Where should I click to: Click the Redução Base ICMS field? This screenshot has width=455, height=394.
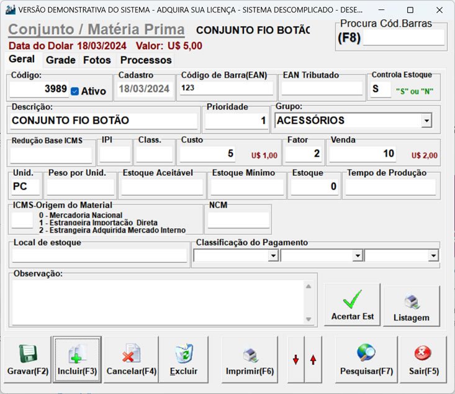click(51, 155)
